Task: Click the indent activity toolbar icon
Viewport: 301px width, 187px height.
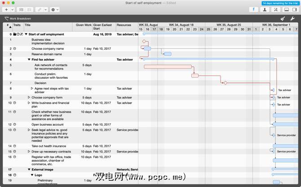Action: 21,9
